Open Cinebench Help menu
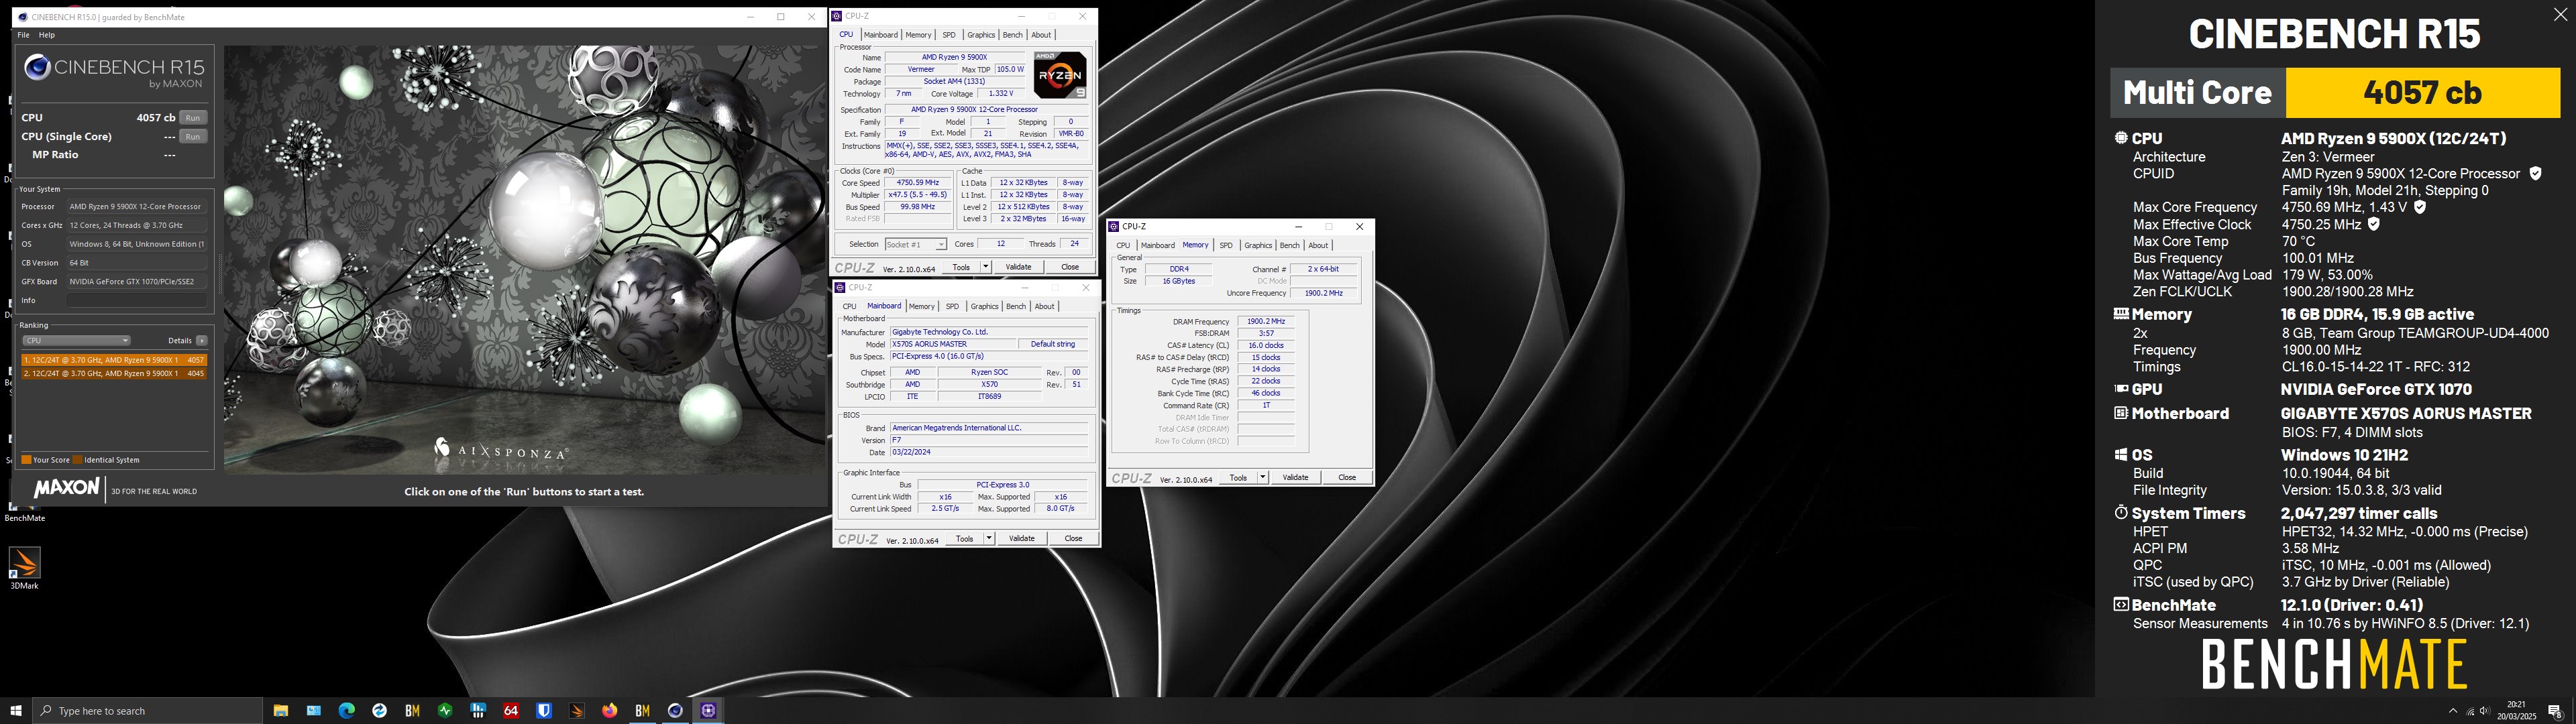This screenshot has height=724, width=2576. (x=46, y=35)
